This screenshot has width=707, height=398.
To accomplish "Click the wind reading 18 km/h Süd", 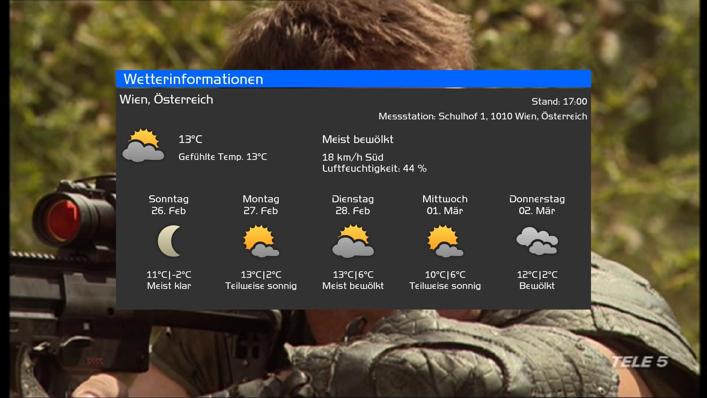I will pyautogui.click(x=353, y=157).
